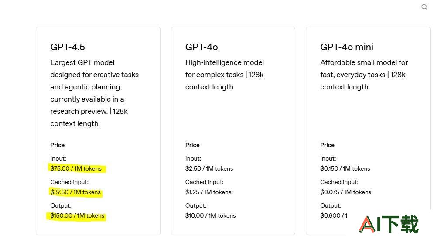Click GPT-4o output price $10.00 / 1M tokens
This screenshot has height=236, width=434.
[x=210, y=215]
